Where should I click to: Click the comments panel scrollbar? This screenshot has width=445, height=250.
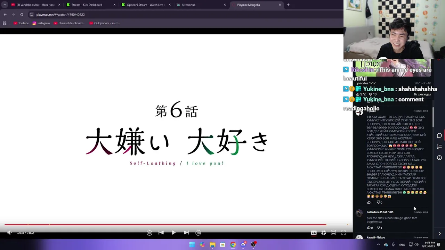tap(433, 118)
